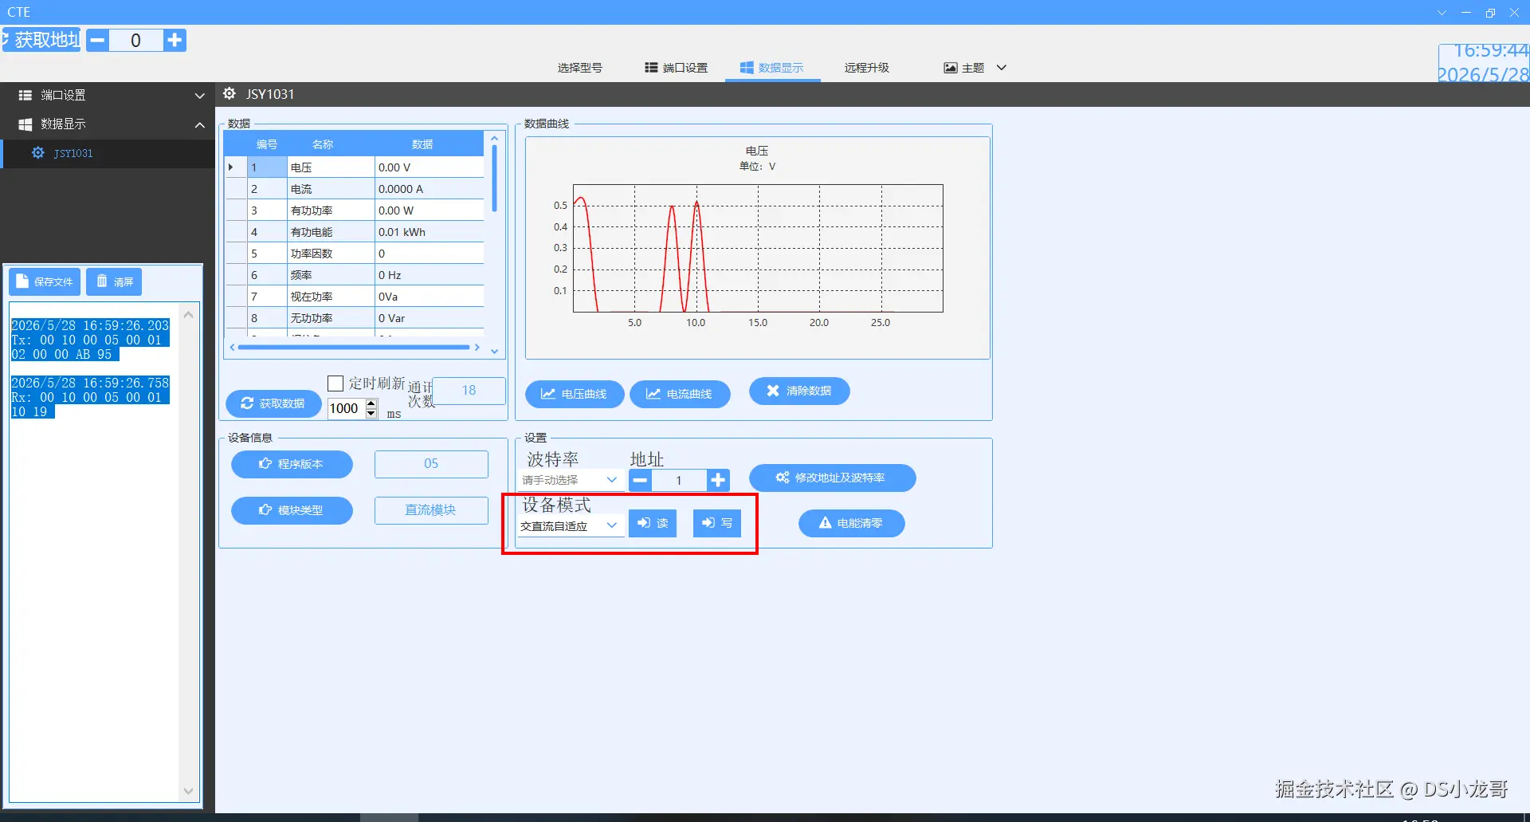Show the 电流曲线 current curve
The height and width of the screenshot is (822, 1530).
tap(680, 394)
